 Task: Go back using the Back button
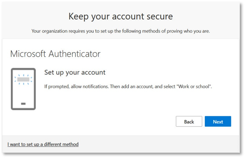click(x=189, y=122)
